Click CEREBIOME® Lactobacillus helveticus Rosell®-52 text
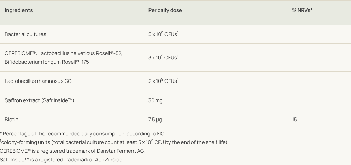The width and height of the screenshot is (351, 165). pyautogui.click(x=63, y=53)
